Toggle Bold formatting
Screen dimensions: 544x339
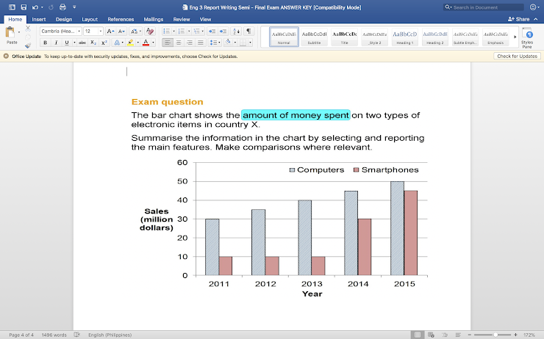45,43
